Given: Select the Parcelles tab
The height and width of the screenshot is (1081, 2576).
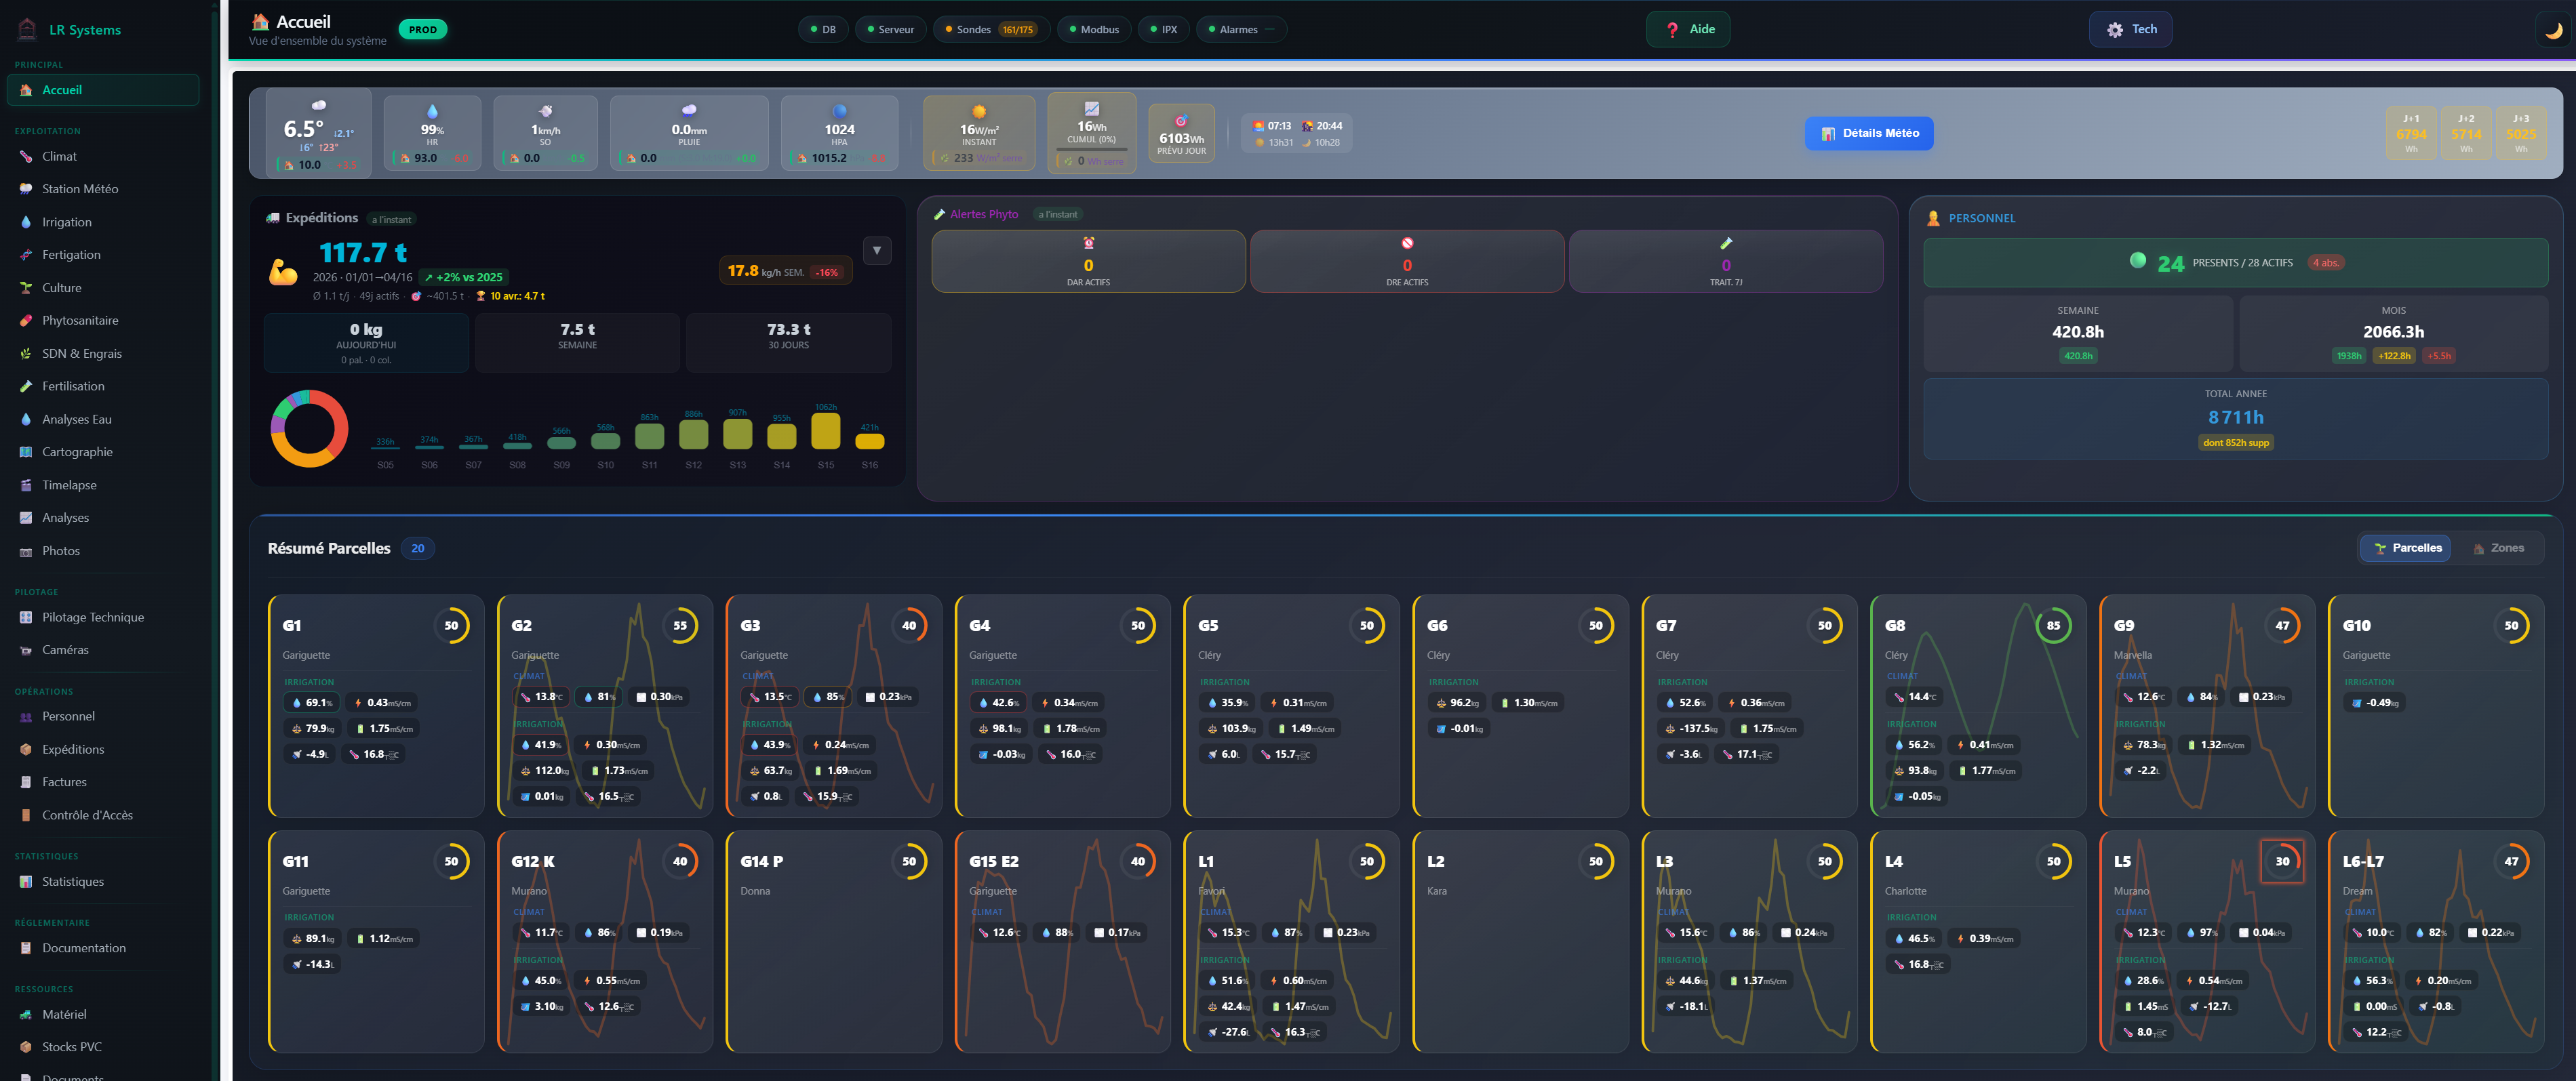Looking at the screenshot, I should [2405, 548].
